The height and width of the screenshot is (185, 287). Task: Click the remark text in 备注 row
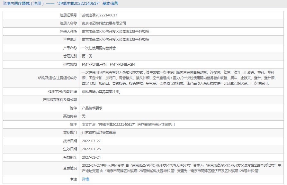128,125
